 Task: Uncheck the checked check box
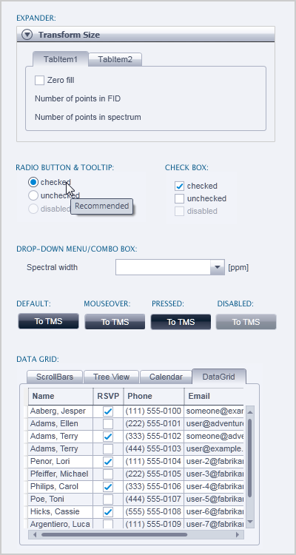(x=180, y=186)
